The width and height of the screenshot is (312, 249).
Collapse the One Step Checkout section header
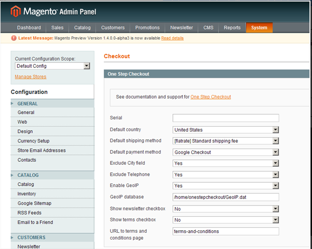point(207,74)
